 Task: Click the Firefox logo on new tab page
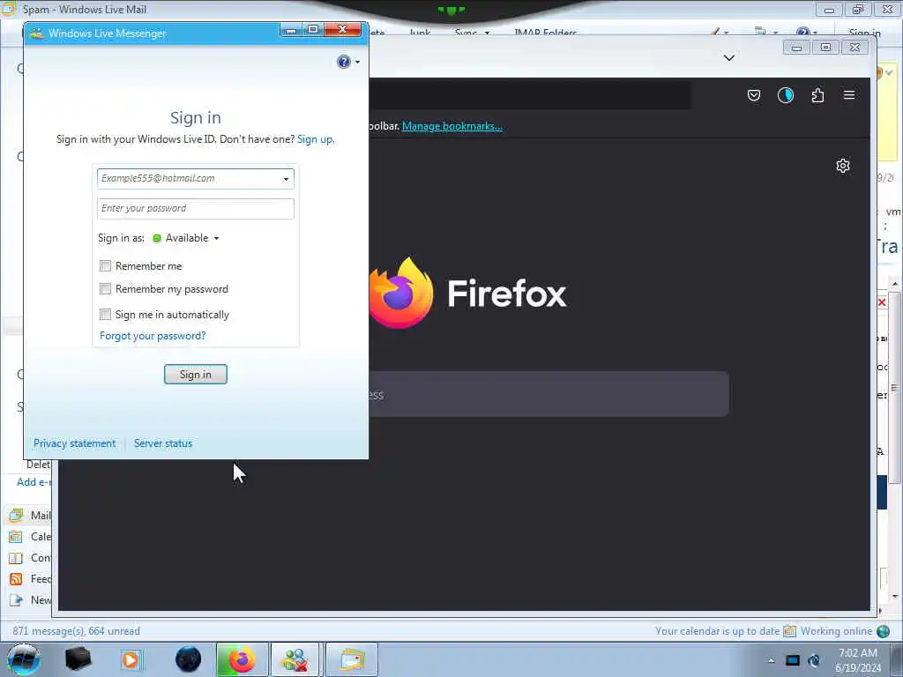(x=401, y=293)
